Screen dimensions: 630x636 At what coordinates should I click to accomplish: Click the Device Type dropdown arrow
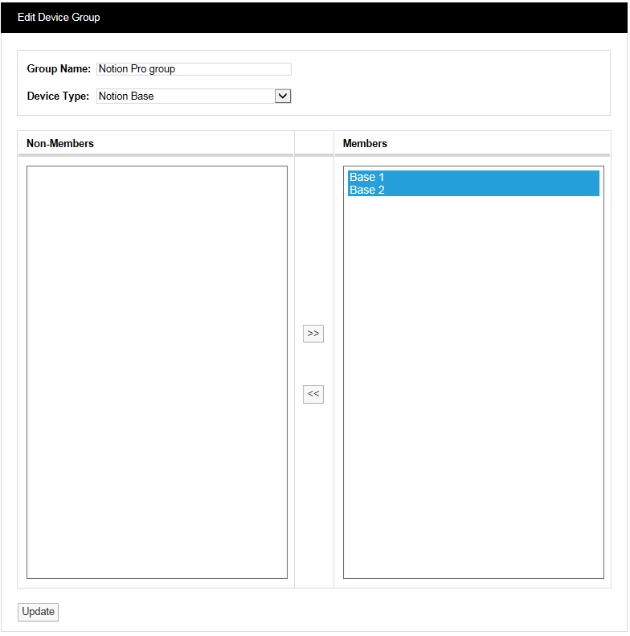pos(282,96)
